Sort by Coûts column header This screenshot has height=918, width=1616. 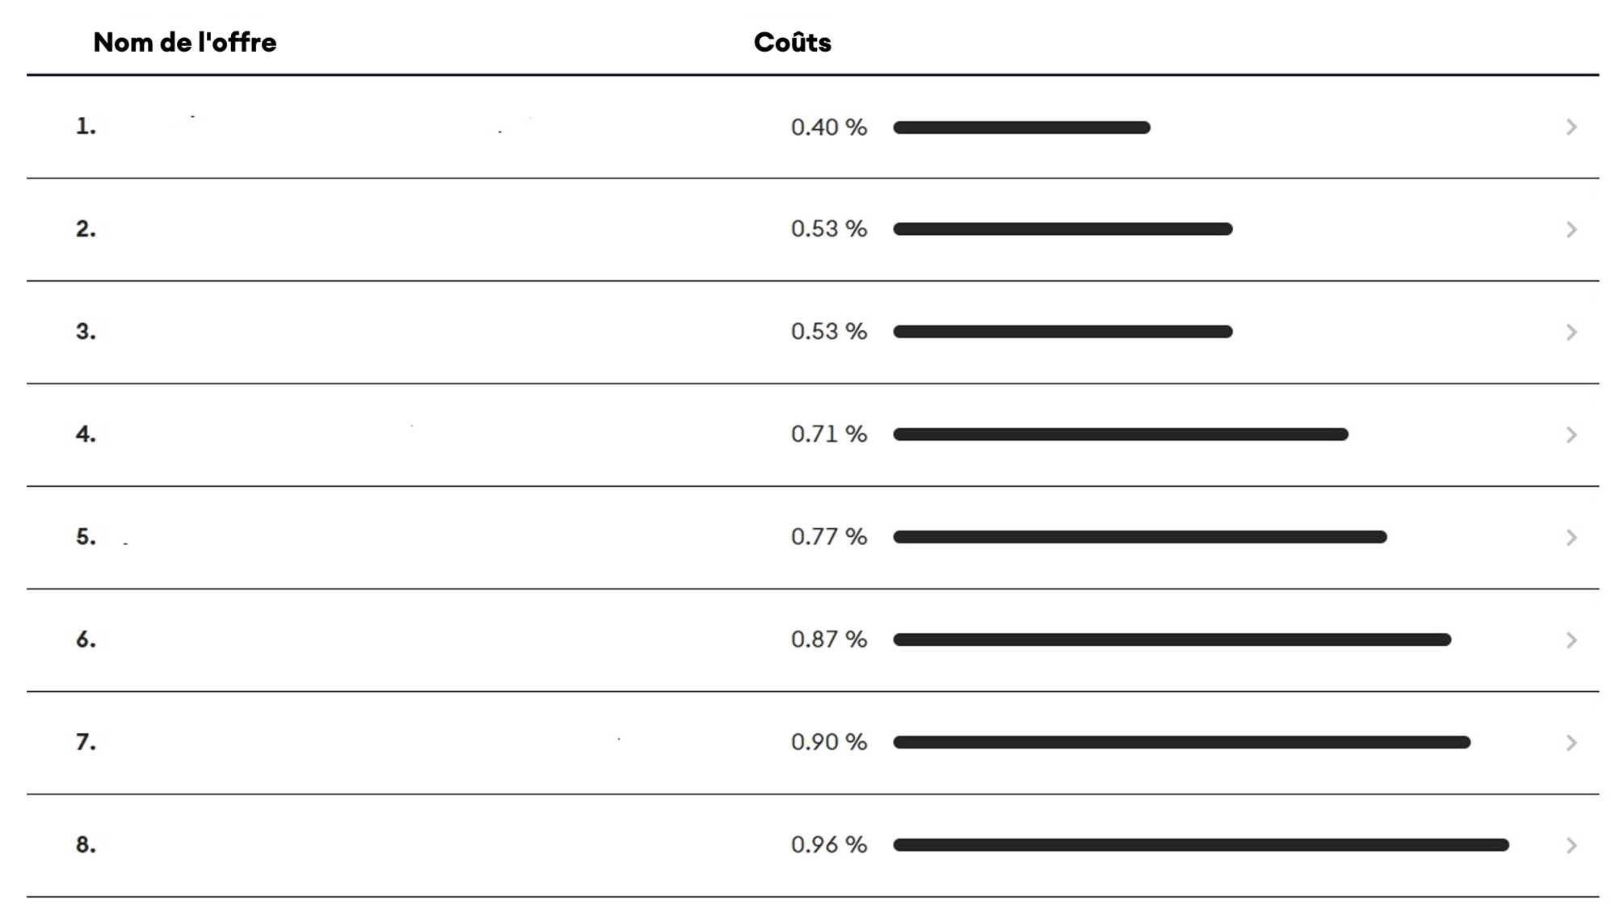[793, 42]
